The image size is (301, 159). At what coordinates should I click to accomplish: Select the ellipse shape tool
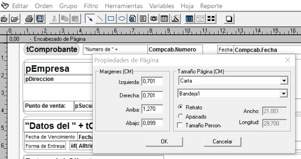tap(122, 19)
